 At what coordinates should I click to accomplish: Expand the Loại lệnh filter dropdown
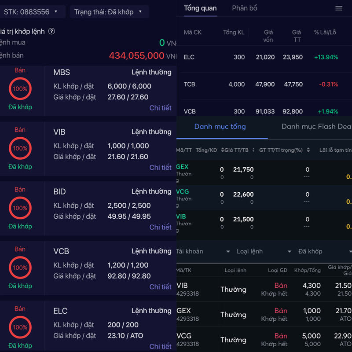(x=264, y=251)
